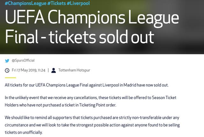Click the first paragraph about tickets sold out
204x137 pixels.
87,85
